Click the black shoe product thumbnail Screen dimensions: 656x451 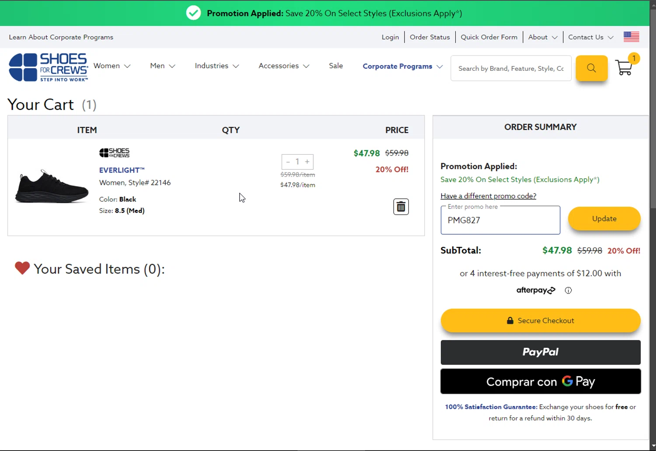[52, 187]
